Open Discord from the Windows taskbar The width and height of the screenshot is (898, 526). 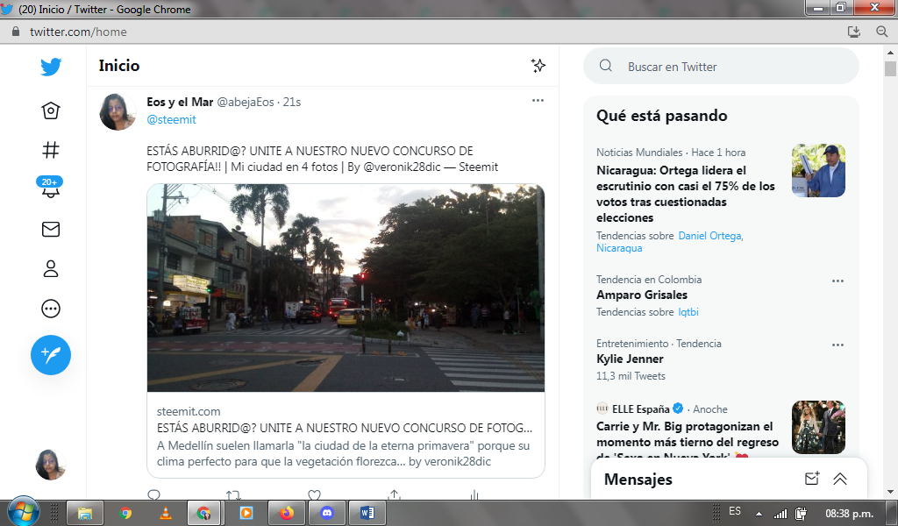pyautogui.click(x=327, y=513)
